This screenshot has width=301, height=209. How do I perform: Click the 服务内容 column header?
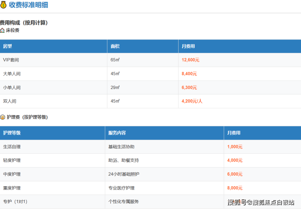tap(117, 133)
